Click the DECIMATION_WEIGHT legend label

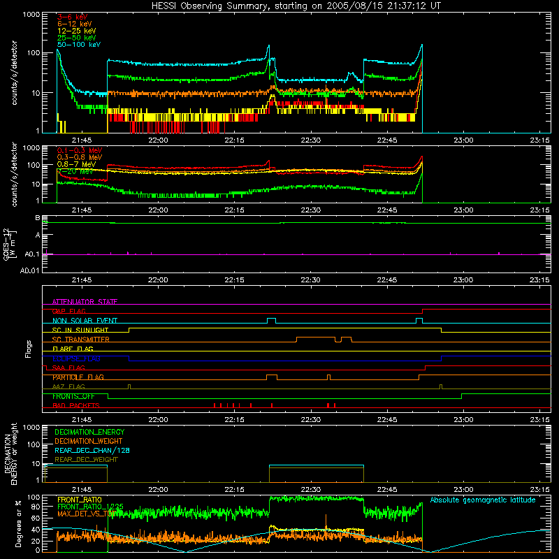click(x=89, y=441)
